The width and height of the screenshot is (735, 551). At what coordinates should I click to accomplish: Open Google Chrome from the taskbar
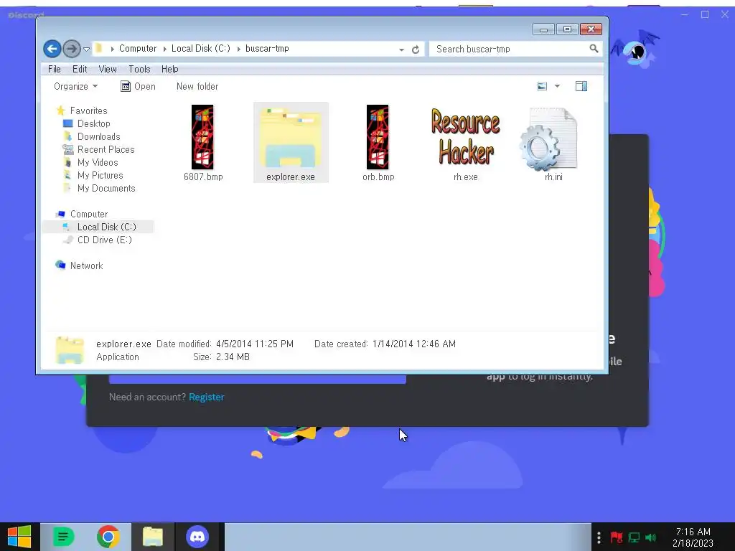(x=108, y=537)
